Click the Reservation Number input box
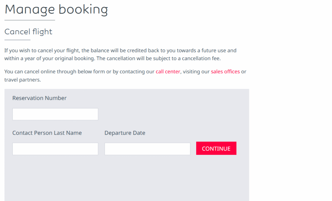332x201 pixels. coord(55,114)
